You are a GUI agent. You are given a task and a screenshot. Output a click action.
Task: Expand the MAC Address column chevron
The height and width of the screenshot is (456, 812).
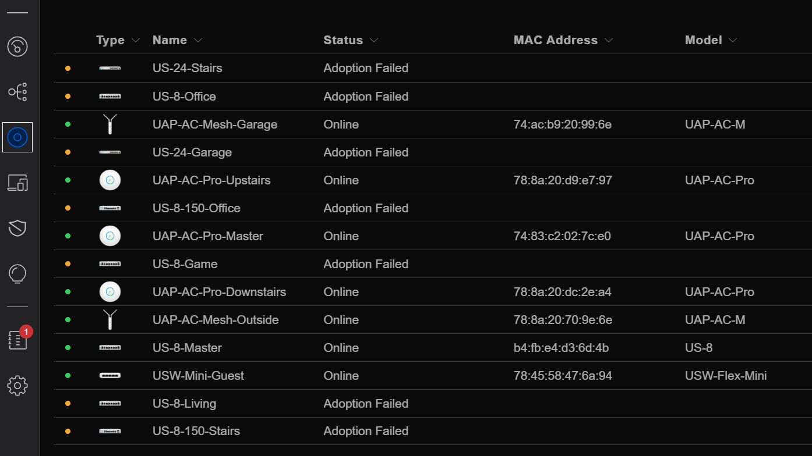[609, 40]
